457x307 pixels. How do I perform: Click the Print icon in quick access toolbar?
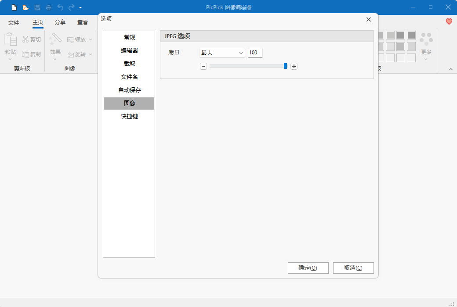pos(49,7)
